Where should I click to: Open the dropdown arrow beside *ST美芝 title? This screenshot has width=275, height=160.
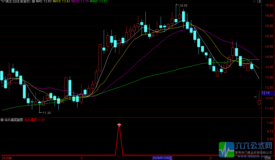click(33, 1)
